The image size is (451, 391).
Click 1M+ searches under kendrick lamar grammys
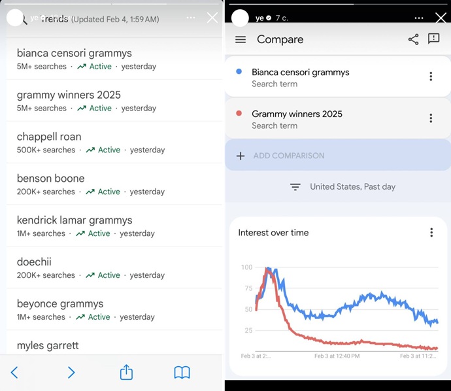[41, 233]
